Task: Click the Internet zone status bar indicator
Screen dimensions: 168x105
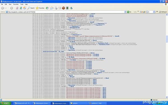Action: point(154,100)
